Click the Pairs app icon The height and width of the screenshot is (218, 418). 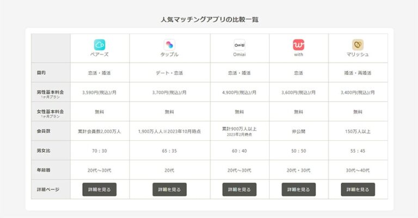pos(100,45)
